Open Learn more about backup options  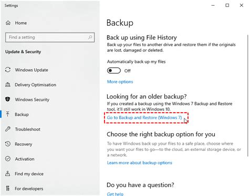coord(140,162)
